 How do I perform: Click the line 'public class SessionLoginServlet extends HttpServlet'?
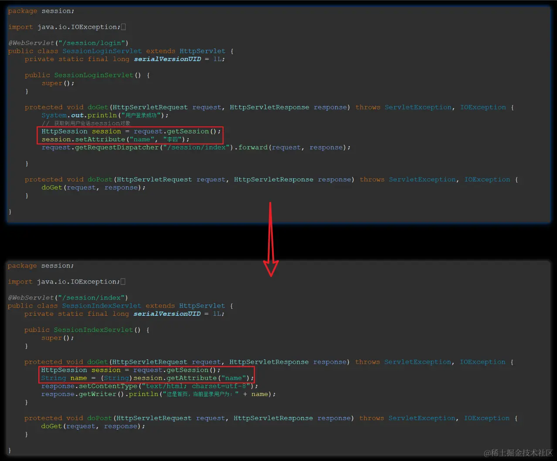(121, 51)
